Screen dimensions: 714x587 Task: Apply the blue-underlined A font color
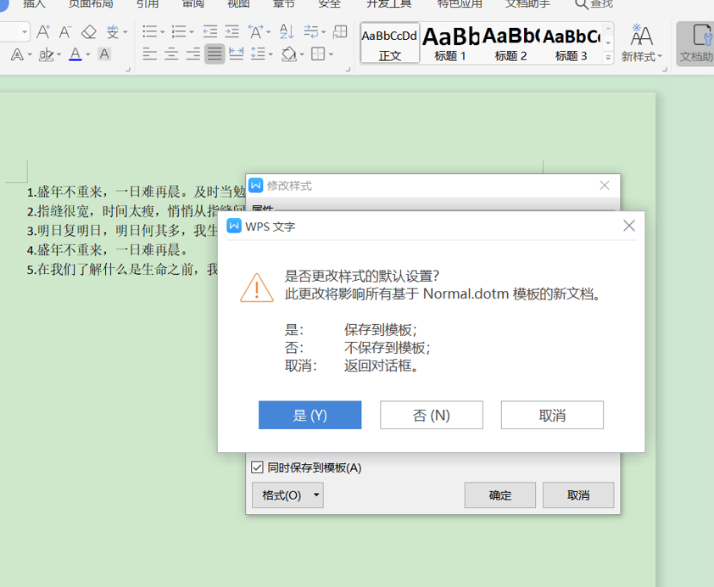[75, 54]
